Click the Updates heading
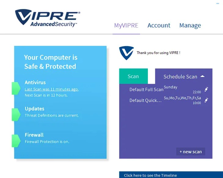Screen dimensions: 223x178 tap(35, 109)
